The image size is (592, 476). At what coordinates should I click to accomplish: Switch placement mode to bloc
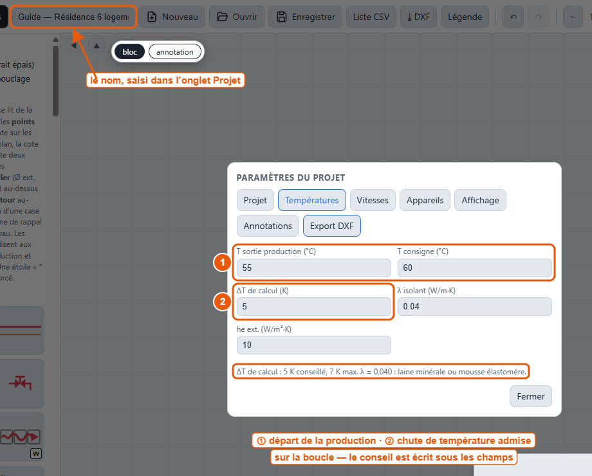pos(129,52)
